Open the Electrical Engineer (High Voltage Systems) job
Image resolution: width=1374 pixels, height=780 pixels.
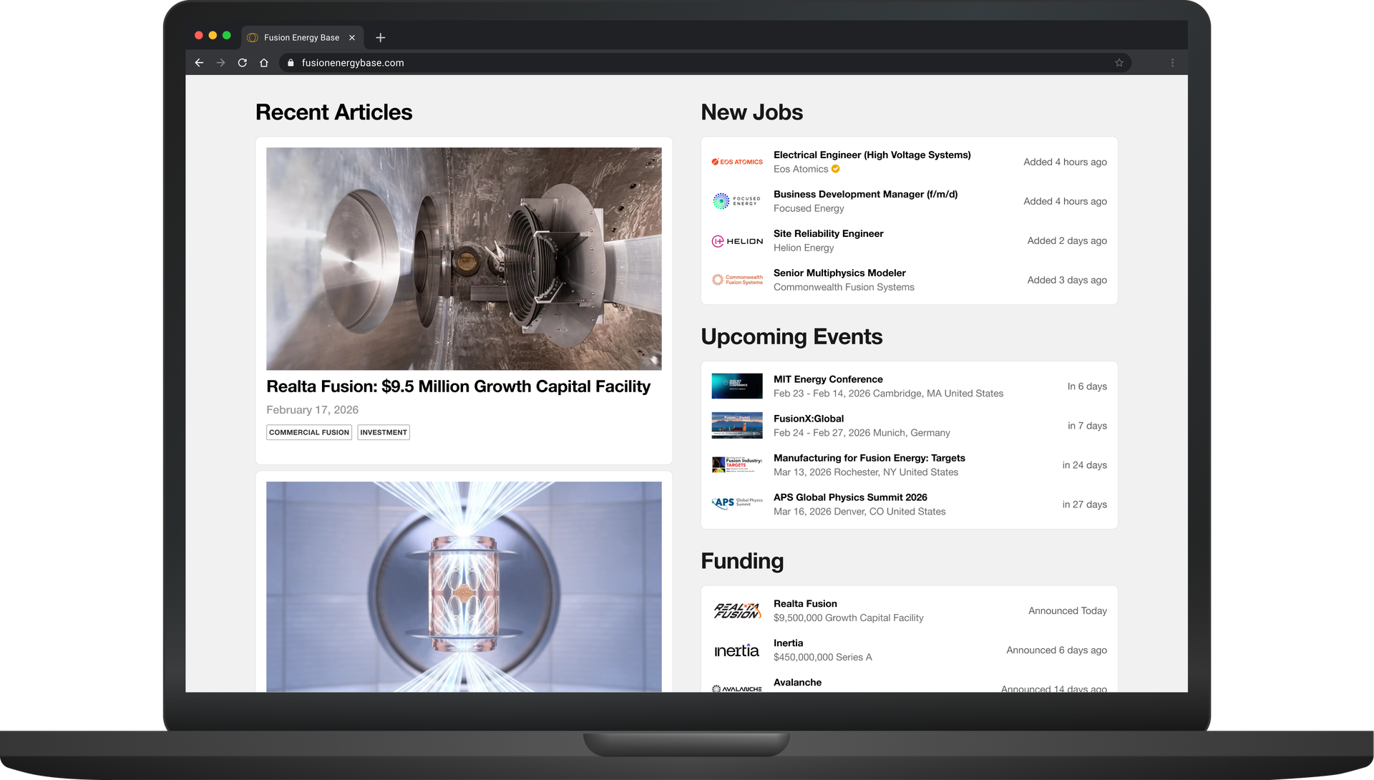click(x=872, y=155)
